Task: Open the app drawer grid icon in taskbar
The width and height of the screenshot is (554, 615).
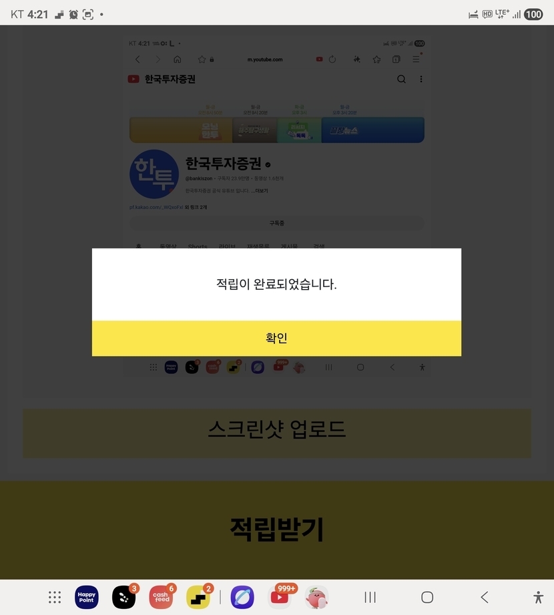Action: coord(55,598)
